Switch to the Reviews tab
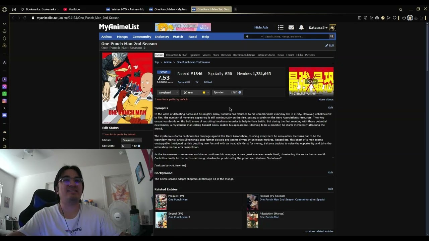This screenshot has width=429, height=241. (x=226, y=55)
